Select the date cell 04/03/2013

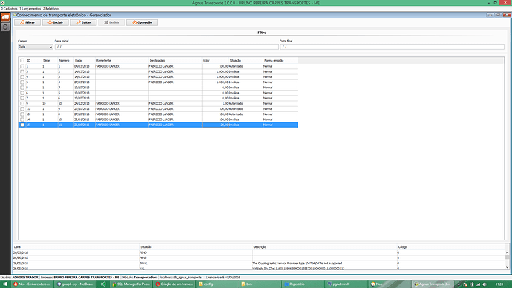coord(85,66)
